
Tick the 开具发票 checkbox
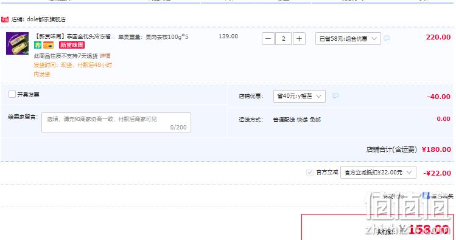click(x=12, y=94)
